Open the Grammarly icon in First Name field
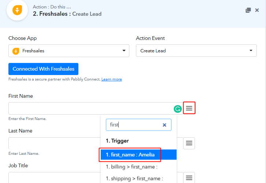This screenshot has height=183, width=266. click(x=178, y=109)
